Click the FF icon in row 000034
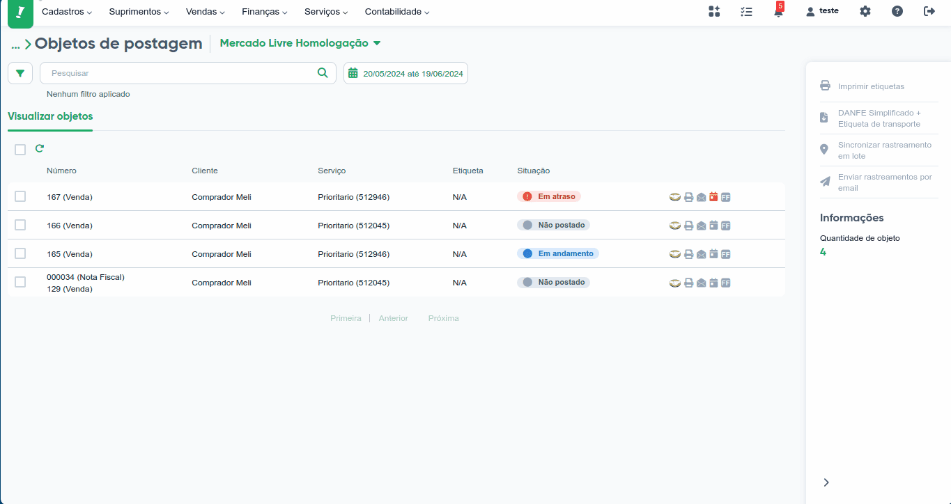951x504 pixels. (x=726, y=283)
